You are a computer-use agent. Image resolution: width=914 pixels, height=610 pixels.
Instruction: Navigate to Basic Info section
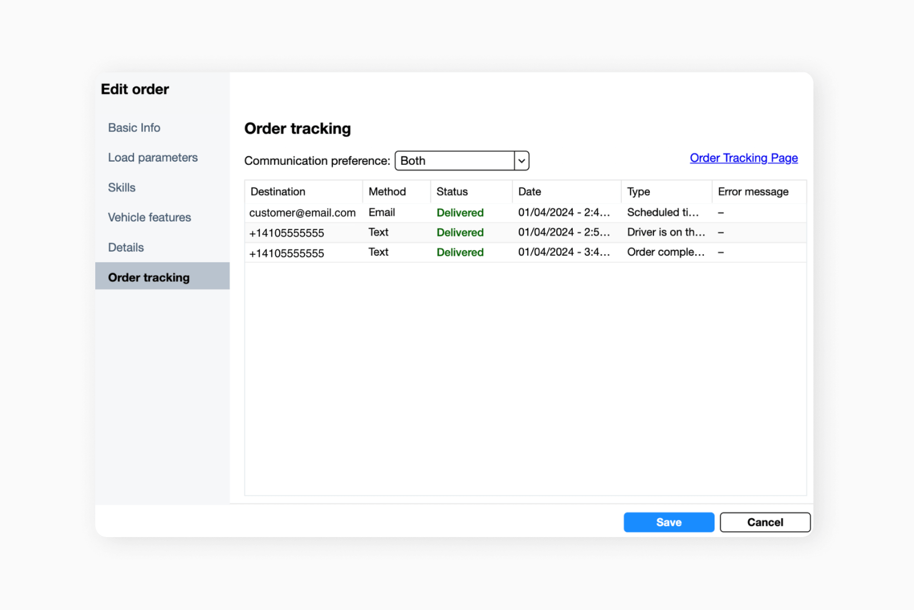coord(134,128)
